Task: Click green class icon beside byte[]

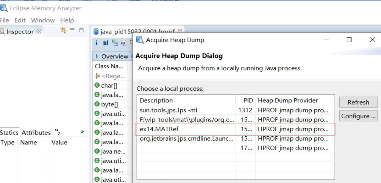Action: coord(97,104)
